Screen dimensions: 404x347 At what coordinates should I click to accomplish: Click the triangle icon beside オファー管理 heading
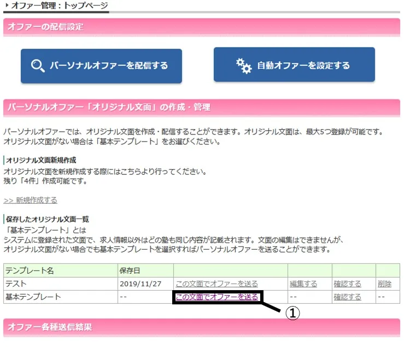point(7,5)
